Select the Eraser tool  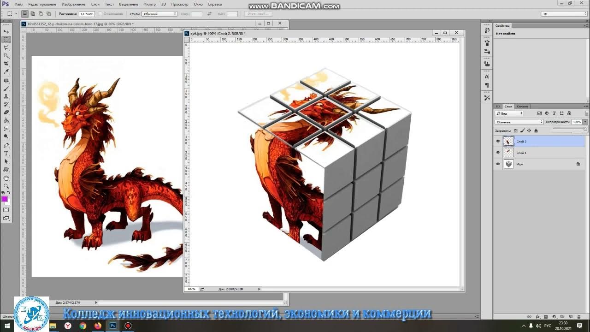tap(7, 113)
